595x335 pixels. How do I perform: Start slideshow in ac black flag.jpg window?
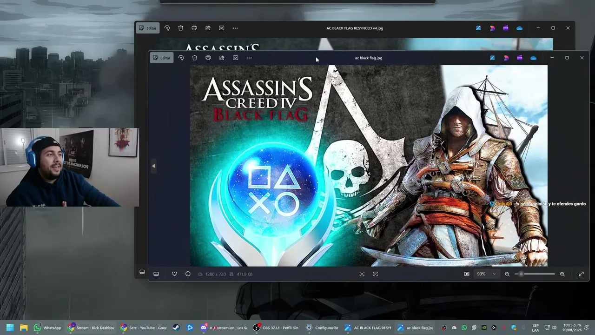click(x=235, y=58)
